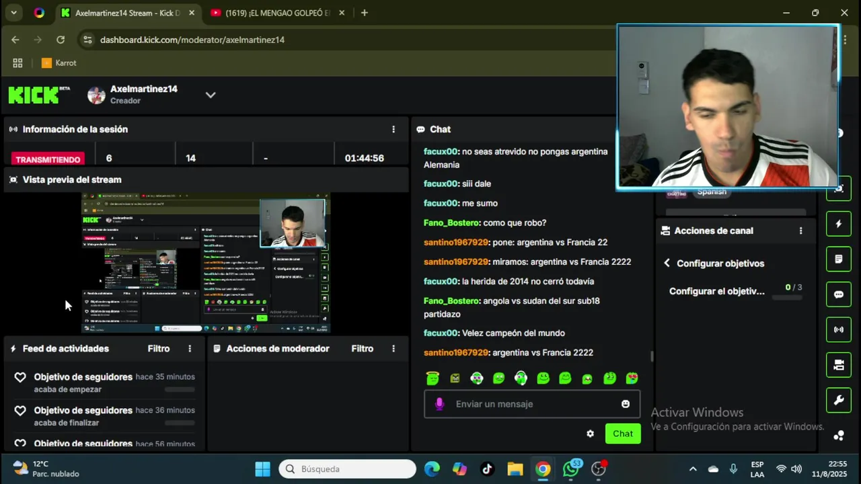Show hidden system tray icons

click(x=693, y=469)
